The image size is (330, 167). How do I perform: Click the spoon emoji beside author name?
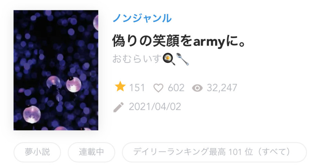click(182, 59)
